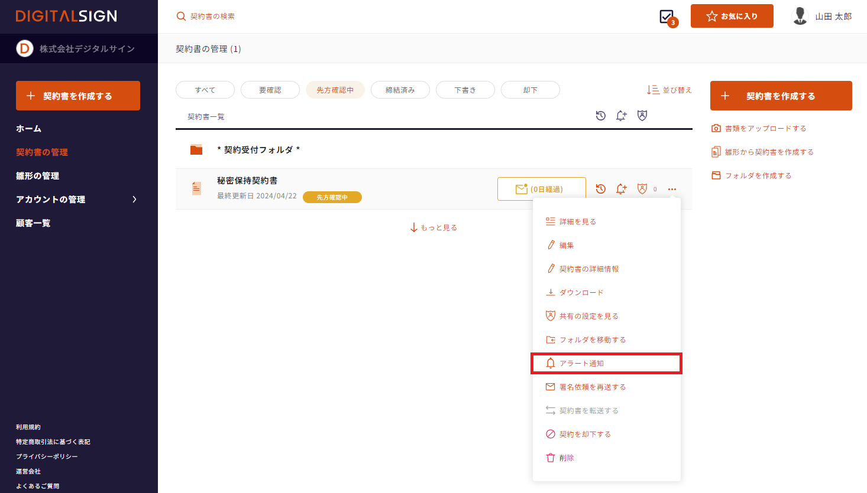867x493 pixels.
Task: Click 書類をアップロードする link
Action: (x=765, y=128)
